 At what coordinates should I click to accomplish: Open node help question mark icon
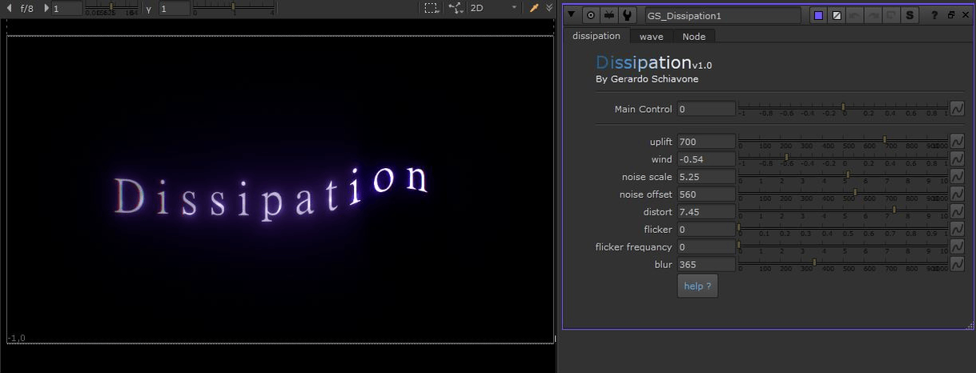[934, 15]
